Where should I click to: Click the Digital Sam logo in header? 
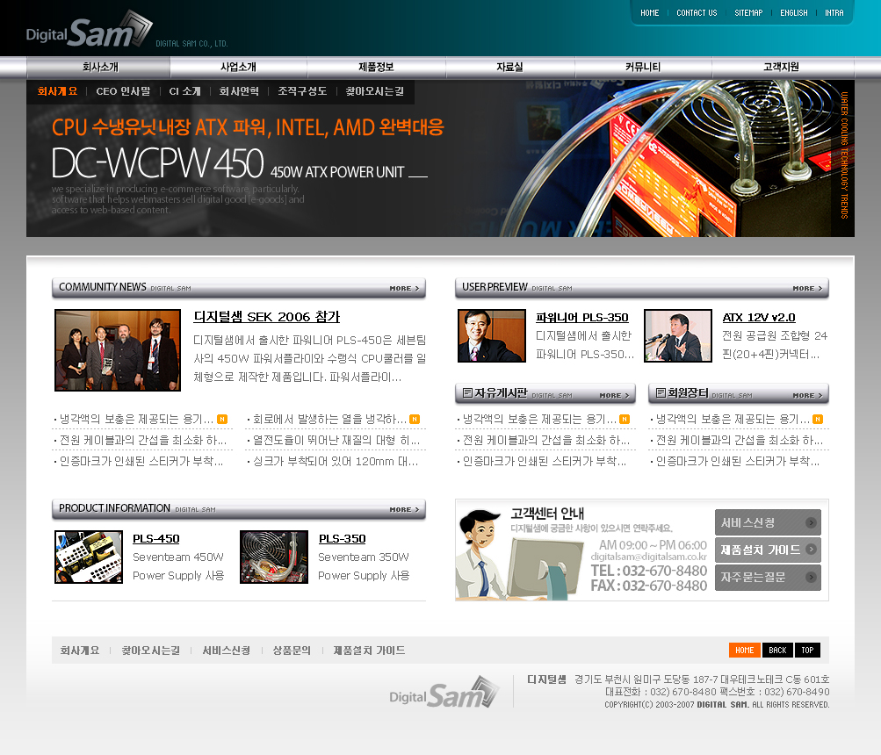(x=90, y=32)
